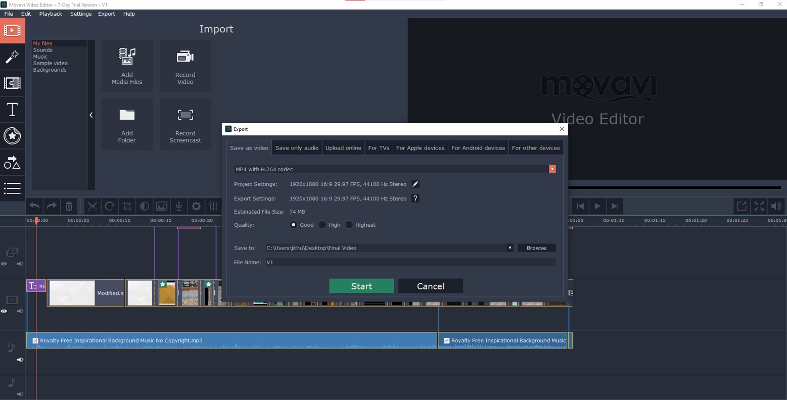
Task: Switch to For Apple devices tab
Action: (x=420, y=148)
